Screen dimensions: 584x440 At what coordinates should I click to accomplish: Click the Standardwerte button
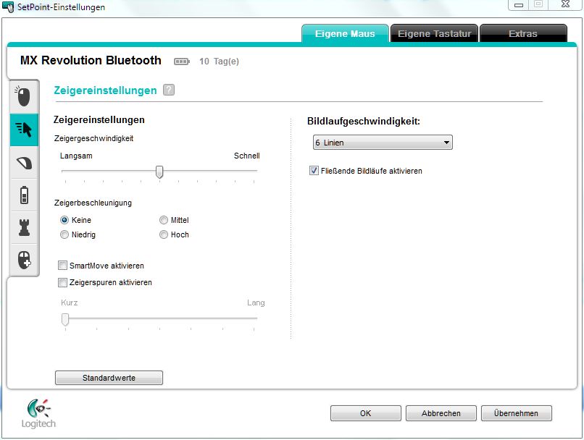[x=109, y=378]
